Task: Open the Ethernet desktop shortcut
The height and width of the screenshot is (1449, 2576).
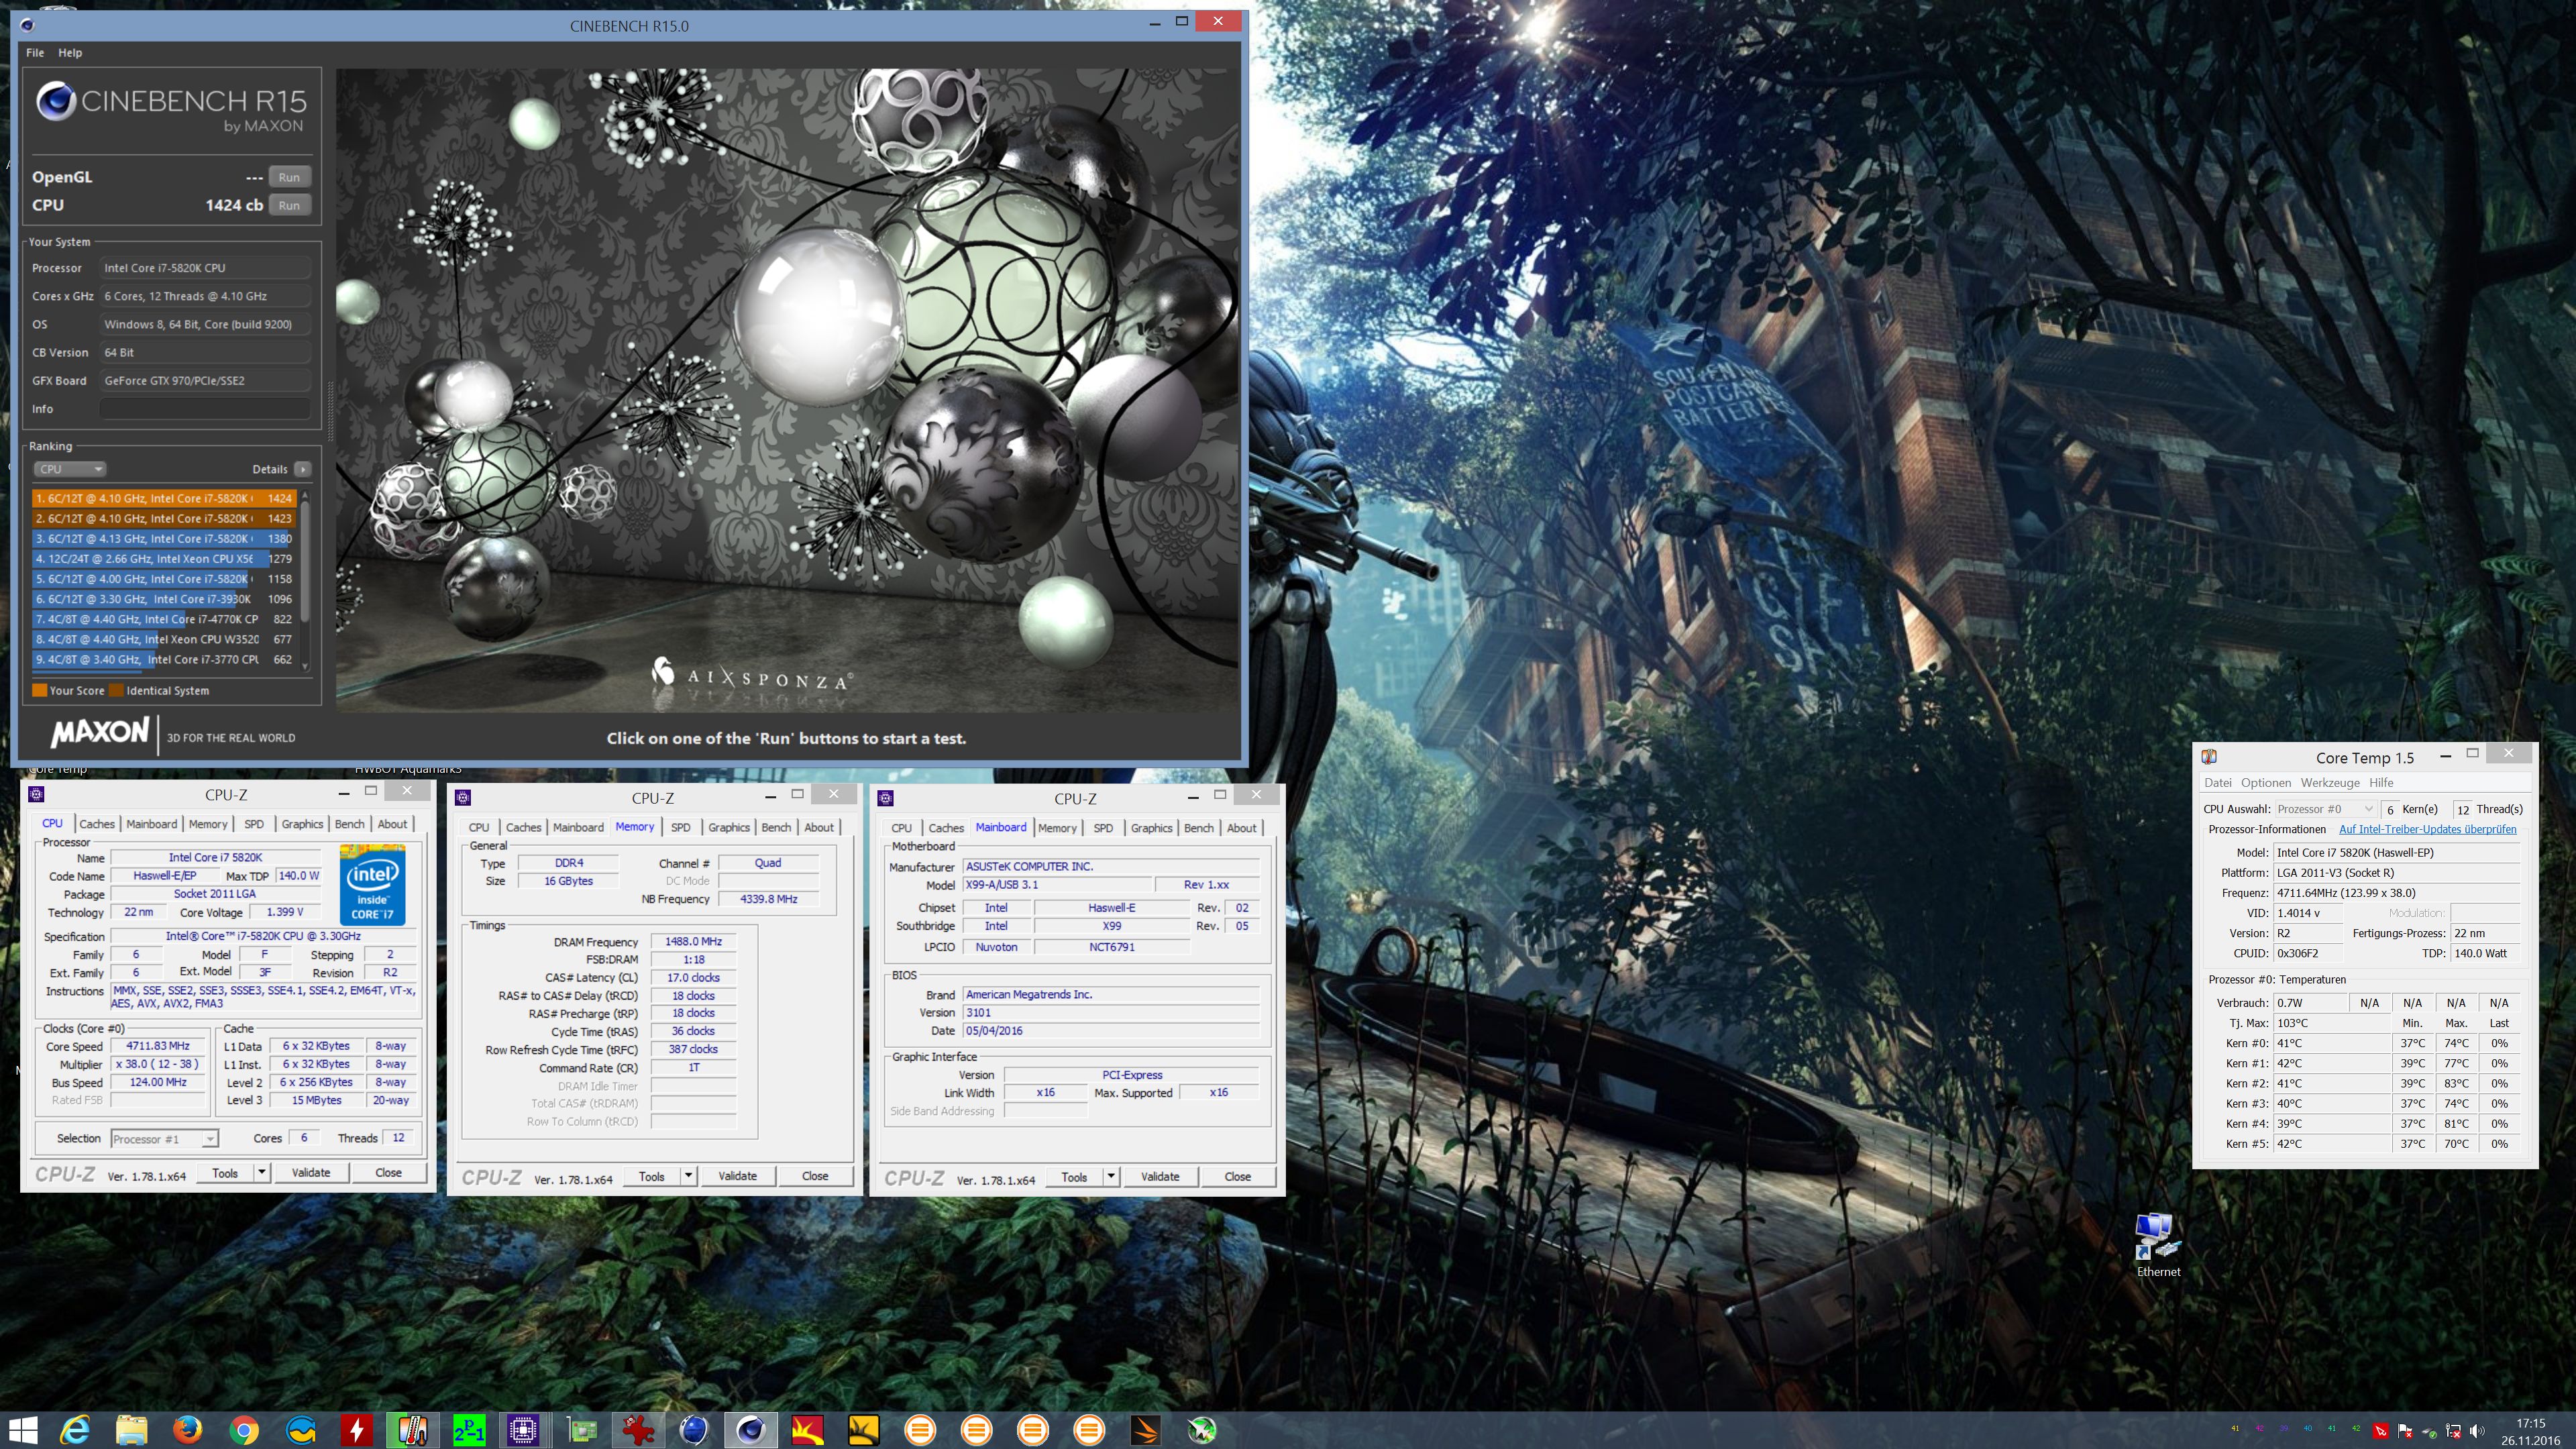Action: pos(2158,1244)
